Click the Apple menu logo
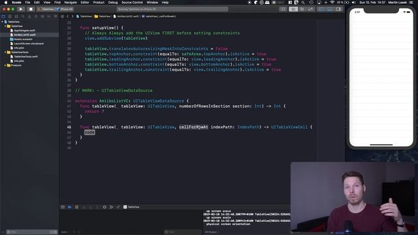This screenshot has width=418, height=235. pos(6,3)
